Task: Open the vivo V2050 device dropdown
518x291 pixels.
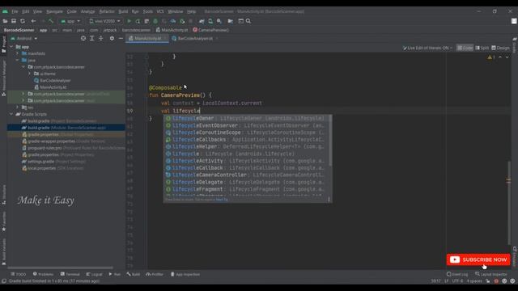Action: pos(104,21)
